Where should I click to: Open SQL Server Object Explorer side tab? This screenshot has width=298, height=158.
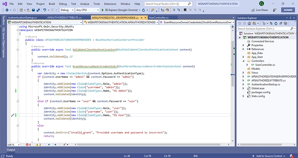(x=4, y=42)
